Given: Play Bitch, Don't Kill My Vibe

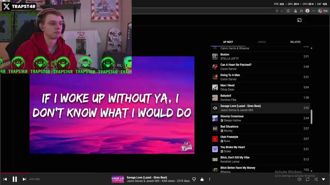Looking at the screenshot, I should click(260, 159).
